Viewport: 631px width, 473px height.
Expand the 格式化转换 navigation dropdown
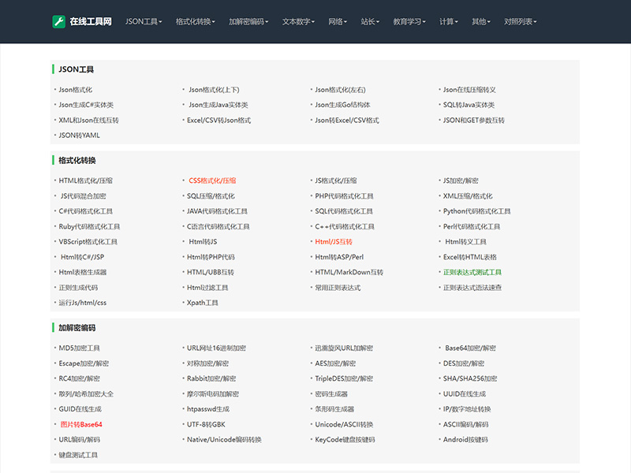196,22
